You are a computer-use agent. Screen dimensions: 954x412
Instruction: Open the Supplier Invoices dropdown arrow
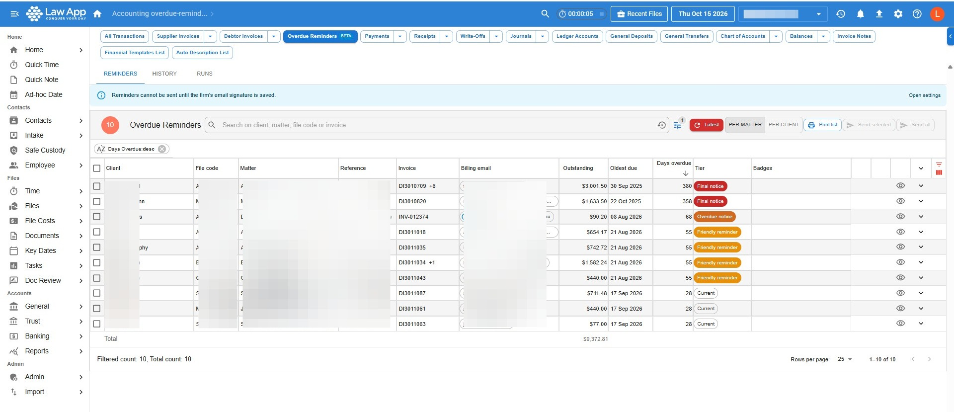point(210,36)
